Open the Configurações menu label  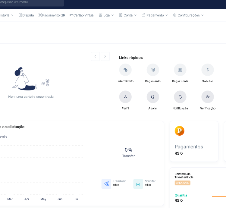point(189,15)
